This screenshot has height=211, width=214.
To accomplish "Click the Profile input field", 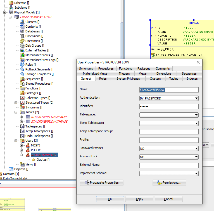I will click(x=169, y=140).
